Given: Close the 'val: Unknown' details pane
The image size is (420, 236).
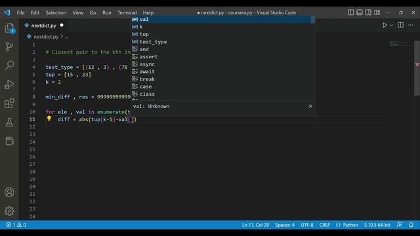Looking at the screenshot, I should (310, 106).
